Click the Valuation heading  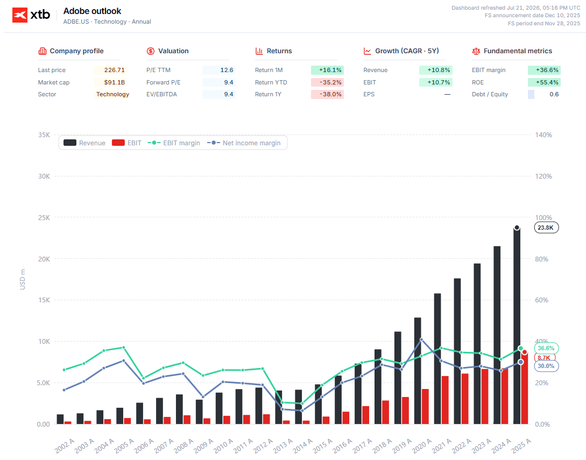tap(173, 51)
